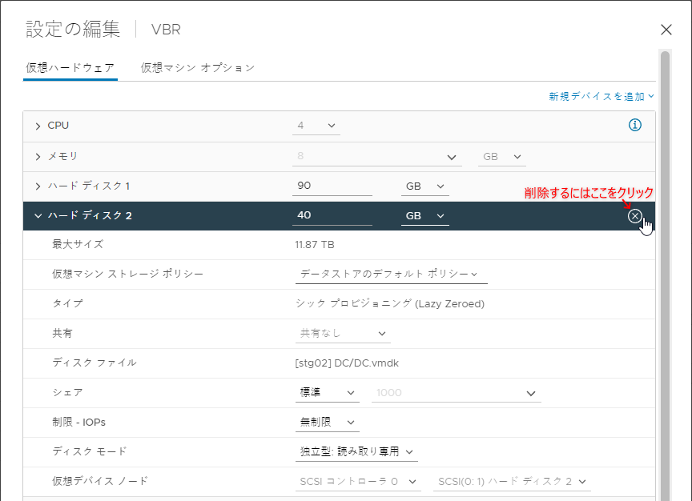The height and width of the screenshot is (501, 692).
Task: Click the Hard Disk 2 size field
Action: pyautogui.click(x=332, y=215)
